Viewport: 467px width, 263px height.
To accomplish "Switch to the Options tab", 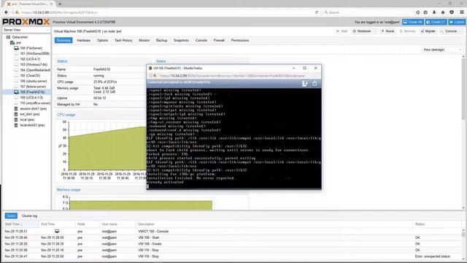I will [x=102, y=40].
